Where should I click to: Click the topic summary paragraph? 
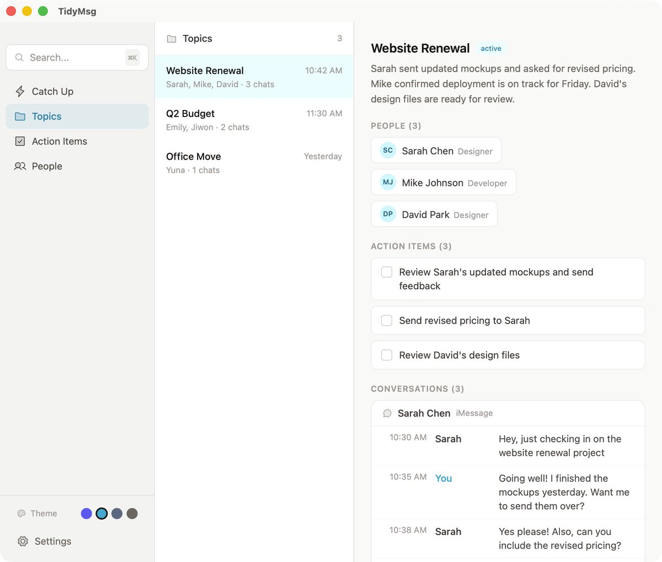tap(503, 84)
